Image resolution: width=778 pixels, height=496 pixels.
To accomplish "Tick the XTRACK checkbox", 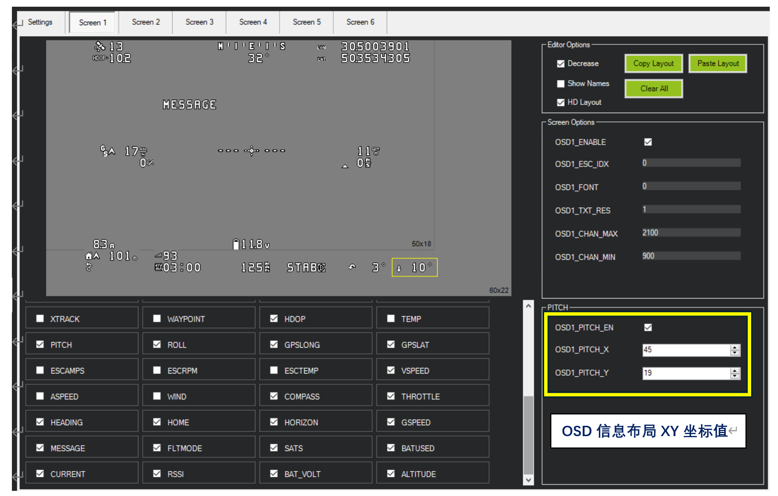I will coord(40,319).
